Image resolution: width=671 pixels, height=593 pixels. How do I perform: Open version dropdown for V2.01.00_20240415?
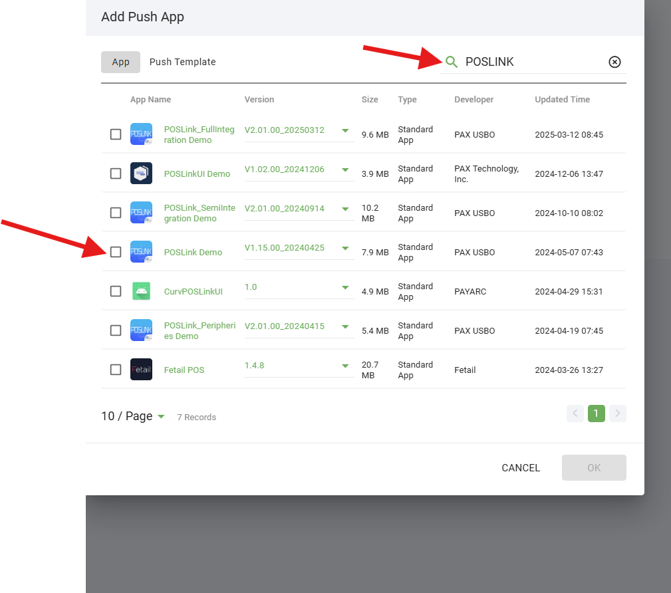[299, 326]
